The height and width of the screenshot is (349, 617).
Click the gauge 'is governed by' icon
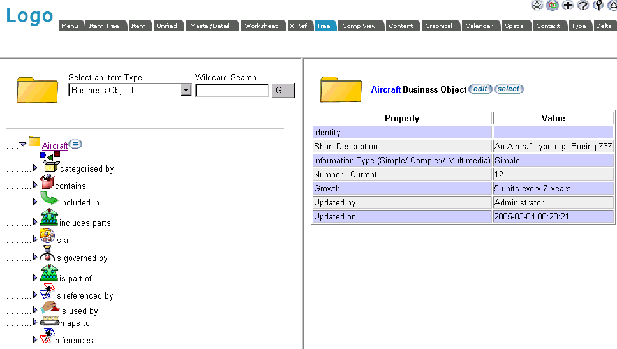tap(47, 255)
